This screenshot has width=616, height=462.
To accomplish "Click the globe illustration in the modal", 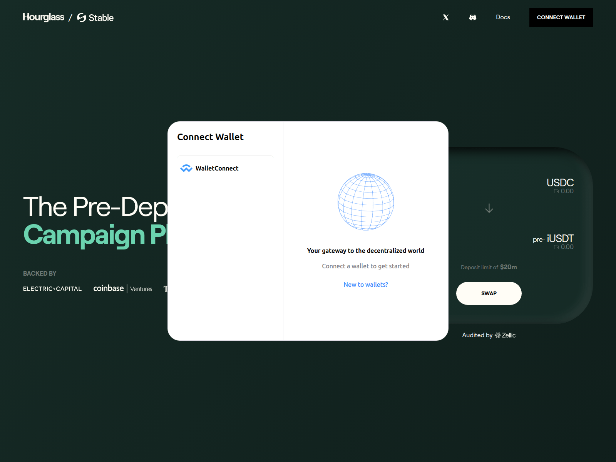I will pos(366,202).
